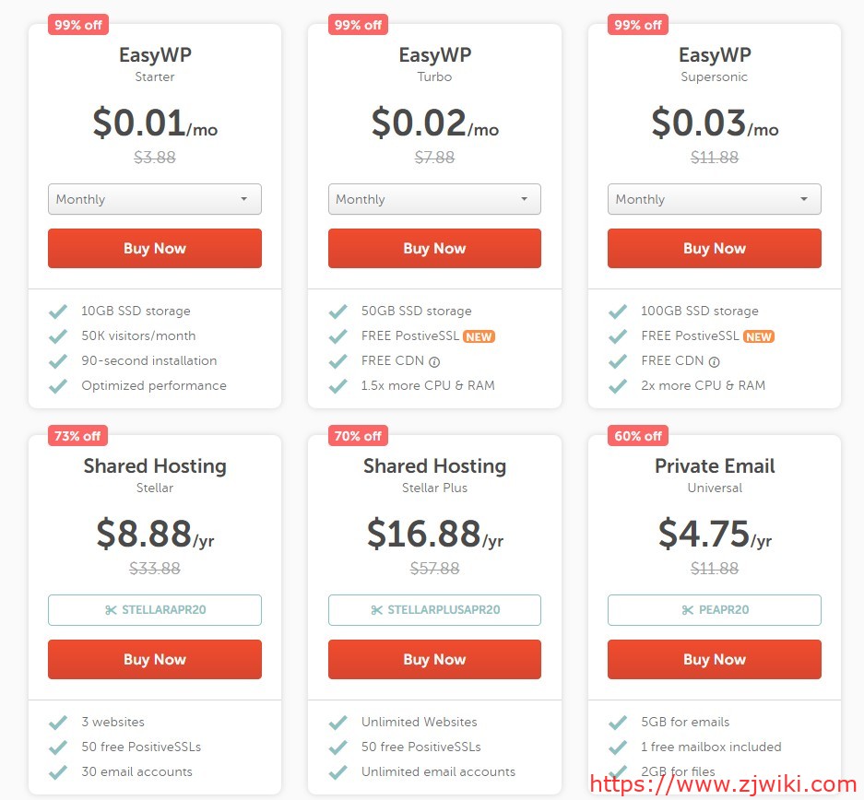Open the Monthly dropdown on the Turbo plan

(434, 199)
